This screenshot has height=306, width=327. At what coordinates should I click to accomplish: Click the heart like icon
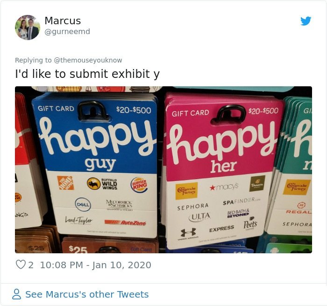(21, 264)
